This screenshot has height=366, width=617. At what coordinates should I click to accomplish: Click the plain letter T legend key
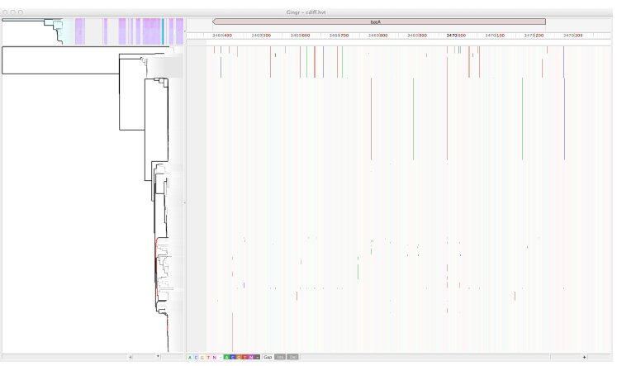[208, 358]
